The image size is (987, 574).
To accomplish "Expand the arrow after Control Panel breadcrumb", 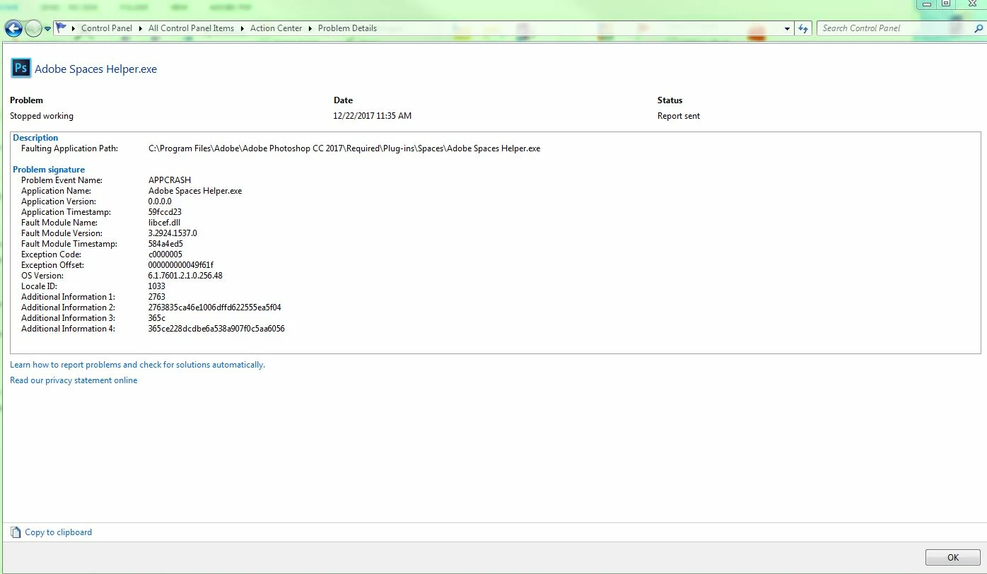I will pos(140,28).
